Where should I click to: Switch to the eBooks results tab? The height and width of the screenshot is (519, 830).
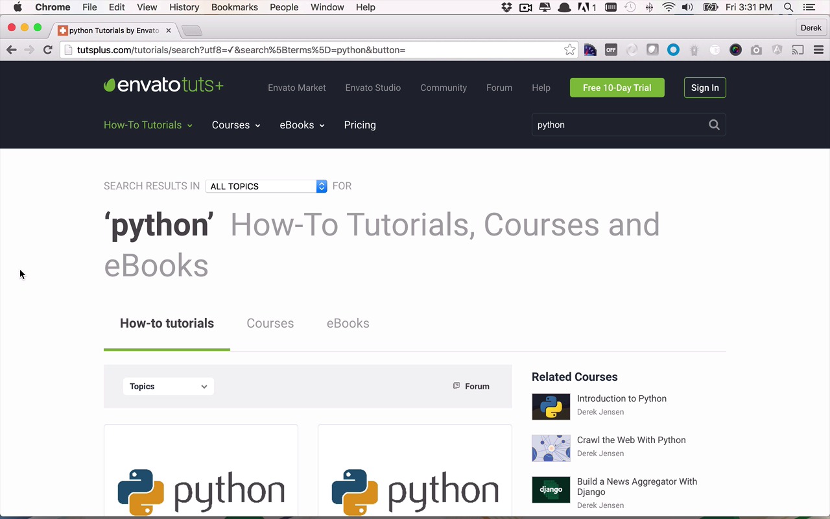pos(348,323)
